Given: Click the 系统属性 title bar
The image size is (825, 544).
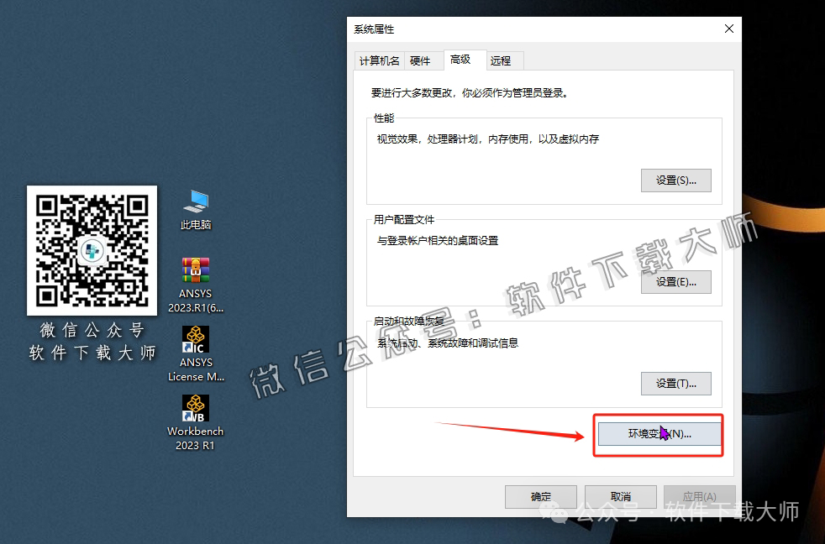Looking at the screenshot, I should click(504, 28).
